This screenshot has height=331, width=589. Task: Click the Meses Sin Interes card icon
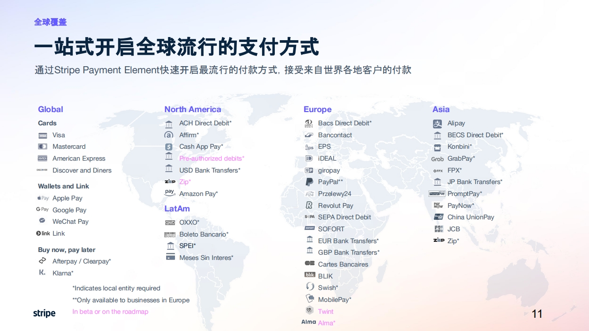click(x=171, y=256)
